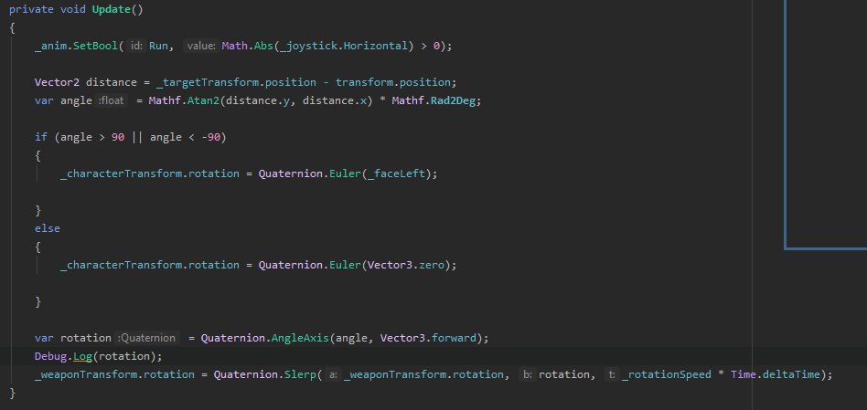Screen dimensions: 867x410
Task: Select the private keyword
Action: pyautogui.click(x=31, y=9)
